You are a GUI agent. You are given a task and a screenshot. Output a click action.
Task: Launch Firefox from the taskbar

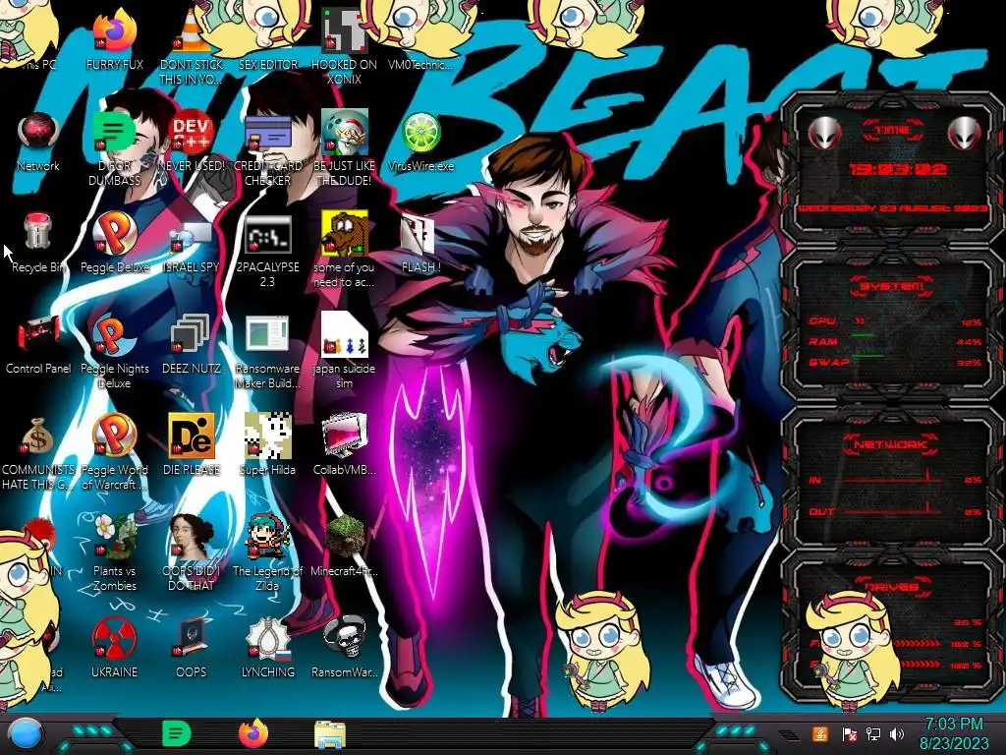[253, 733]
